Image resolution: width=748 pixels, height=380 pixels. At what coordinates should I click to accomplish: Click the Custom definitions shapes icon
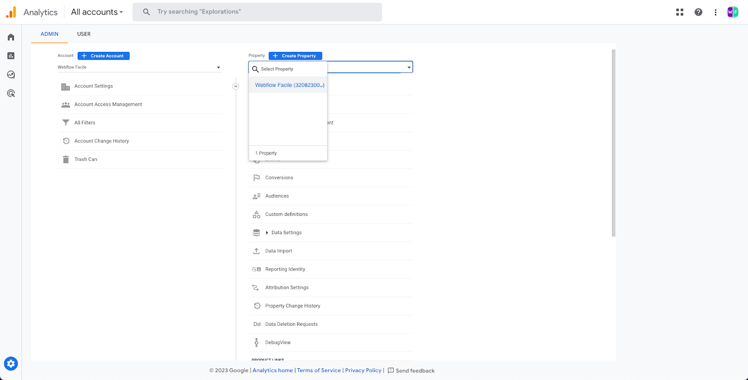(256, 214)
